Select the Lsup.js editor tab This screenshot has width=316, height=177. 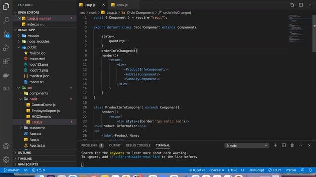coord(90,5)
